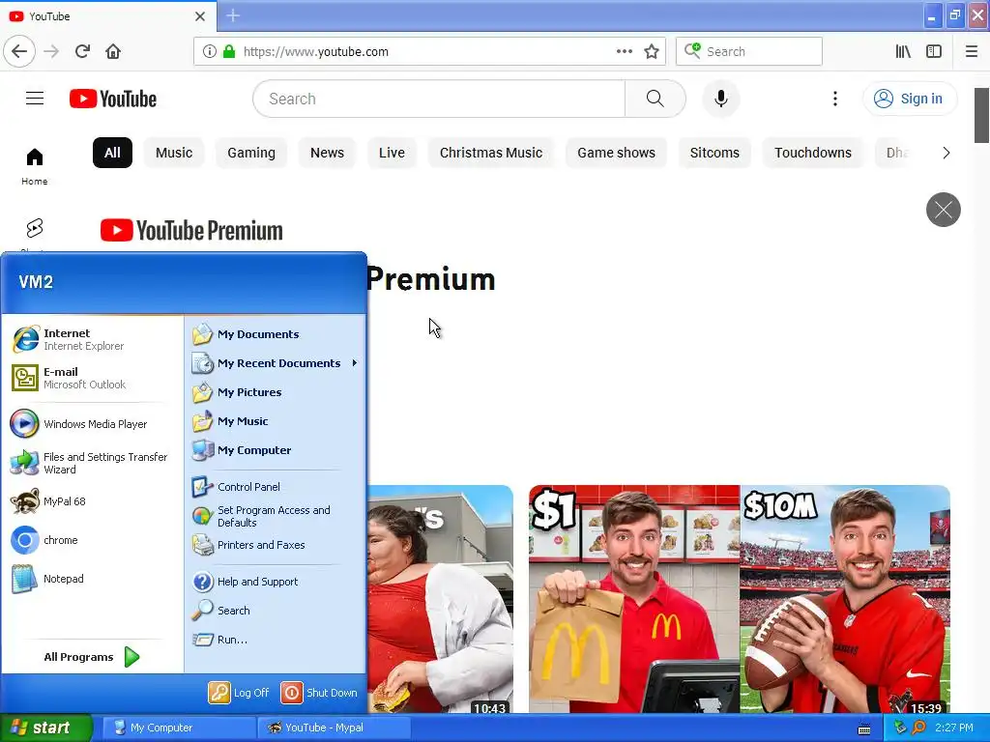Open the $1 vs $10M MrBeast thumbnail
The height and width of the screenshot is (742, 990).
tap(740, 599)
